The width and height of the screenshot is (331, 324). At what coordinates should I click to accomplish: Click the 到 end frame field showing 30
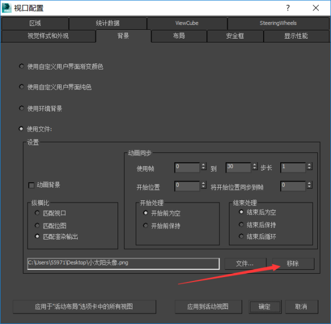(x=238, y=167)
